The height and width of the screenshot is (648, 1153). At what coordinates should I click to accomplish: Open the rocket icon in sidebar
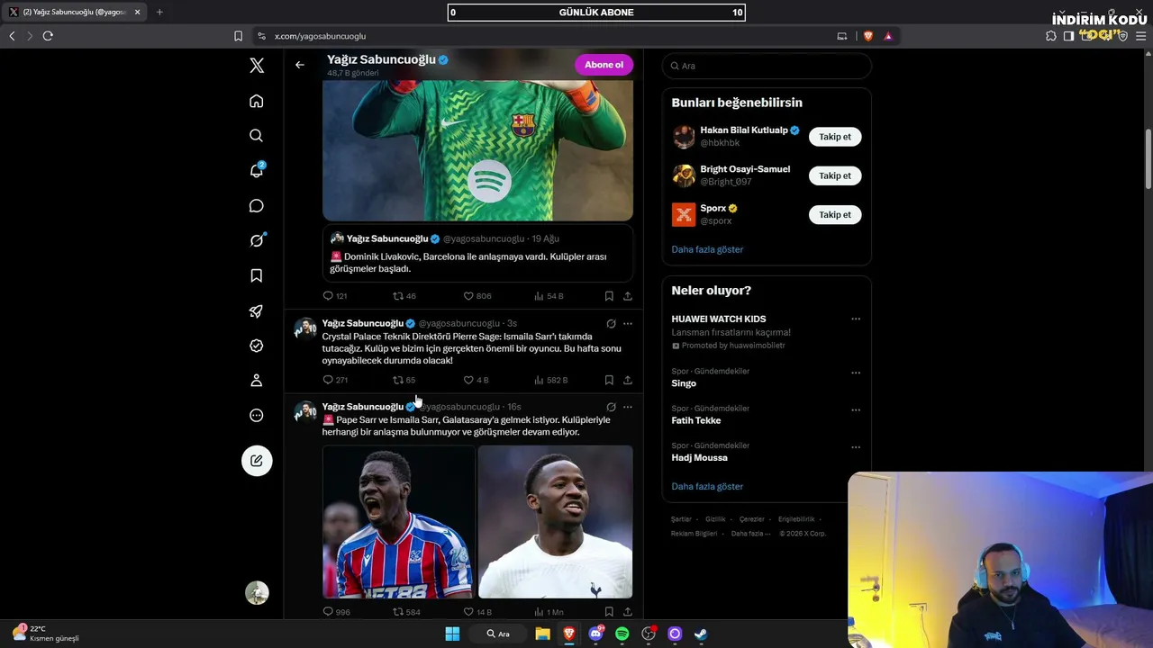pyautogui.click(x=257, y=311)
